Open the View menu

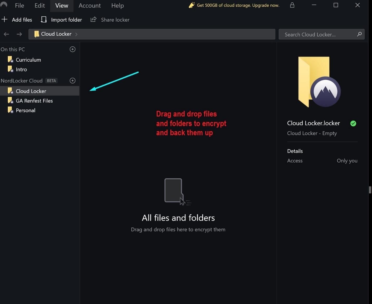[62, 5]
